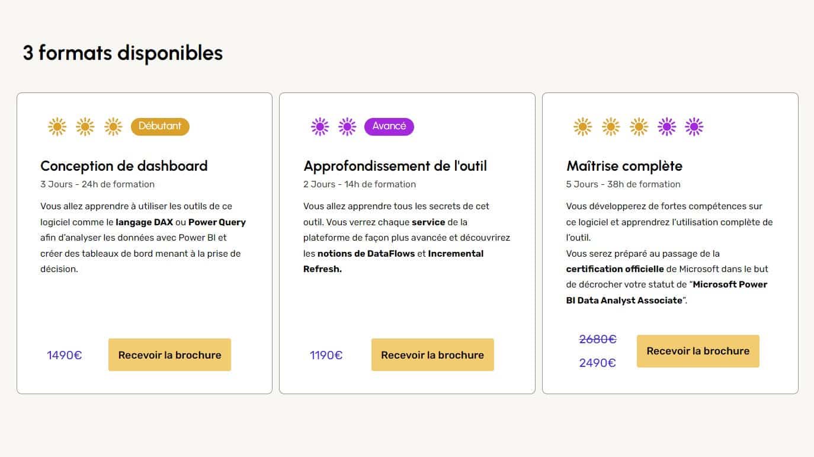Click the Maîtrise complète title
The image size is (814, 457).
point(624,166)
